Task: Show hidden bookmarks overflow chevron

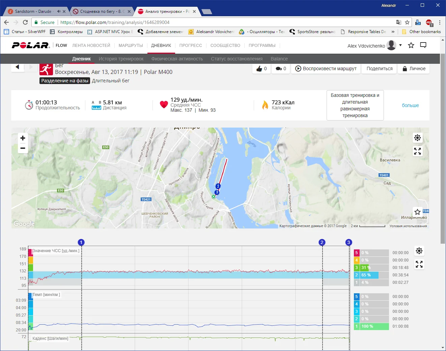Action: point(393,32)
